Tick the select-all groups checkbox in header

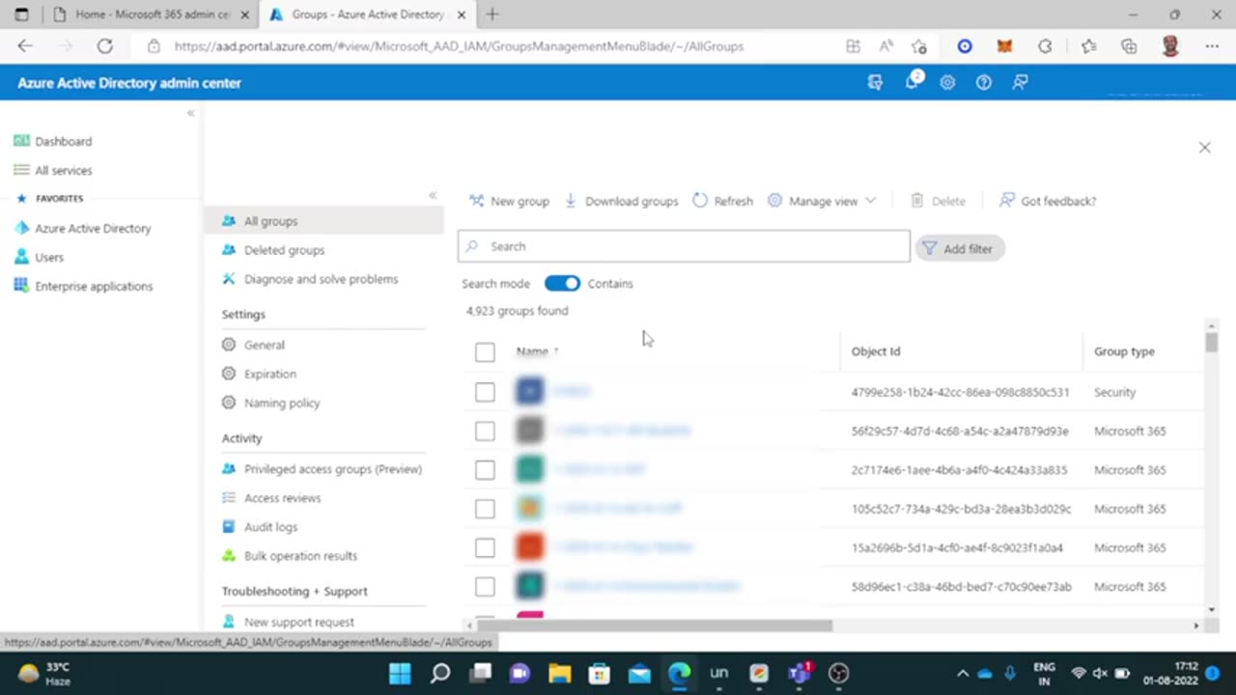tap(485, 352)
